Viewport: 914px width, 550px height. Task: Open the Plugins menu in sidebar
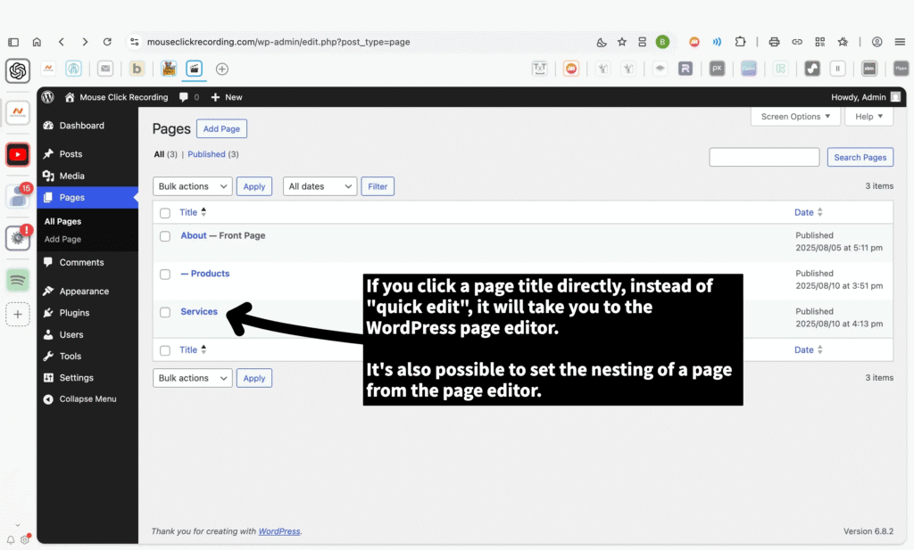(74, 313)
